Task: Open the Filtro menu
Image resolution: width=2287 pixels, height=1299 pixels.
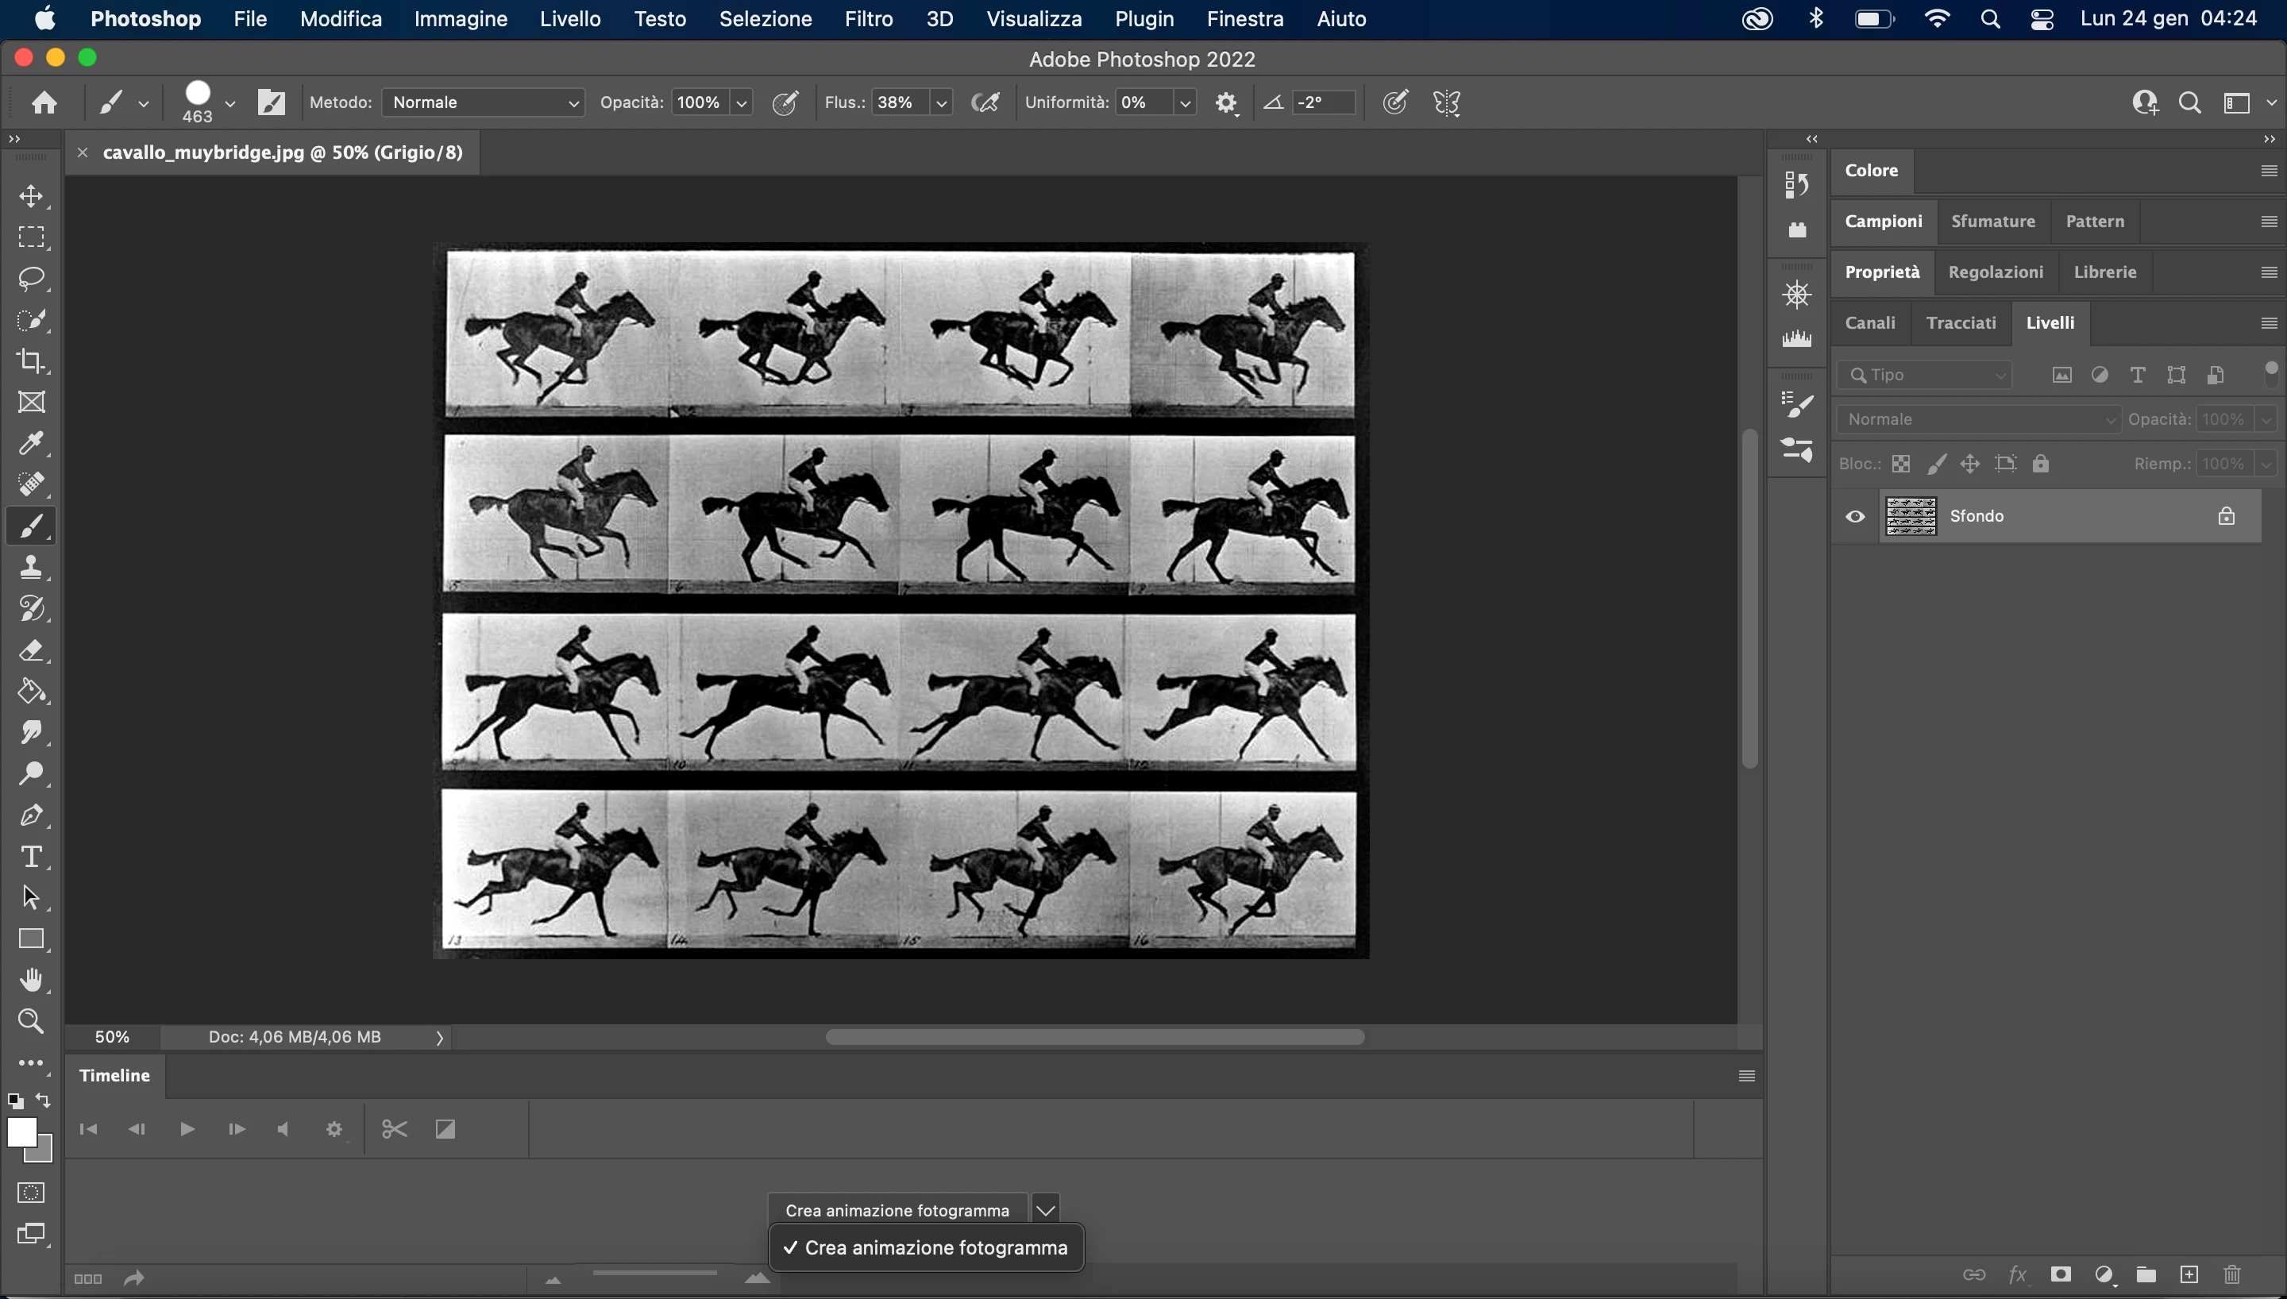Action: point(868,19)
